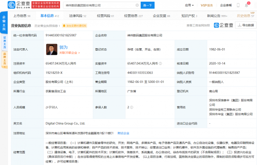
Task: Click former name 深圳市华宝牧工商联合公司
Action: point(225,109)
